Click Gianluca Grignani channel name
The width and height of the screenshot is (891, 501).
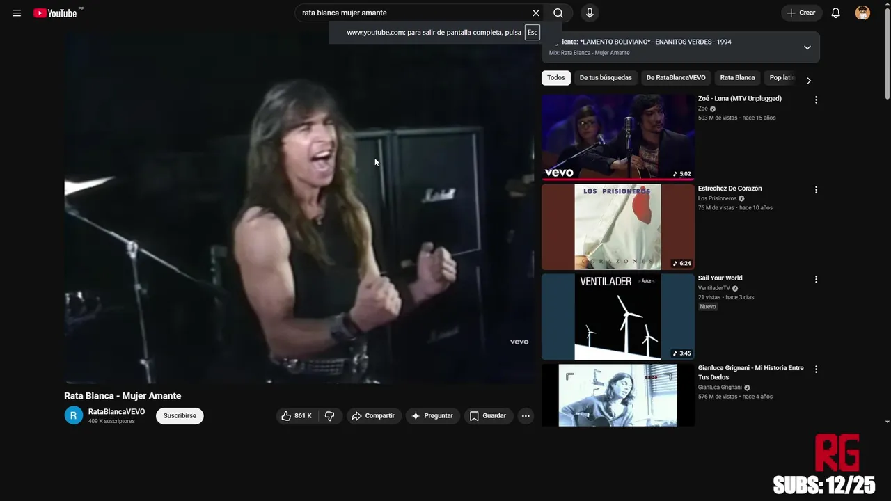(x=720, y=388)
